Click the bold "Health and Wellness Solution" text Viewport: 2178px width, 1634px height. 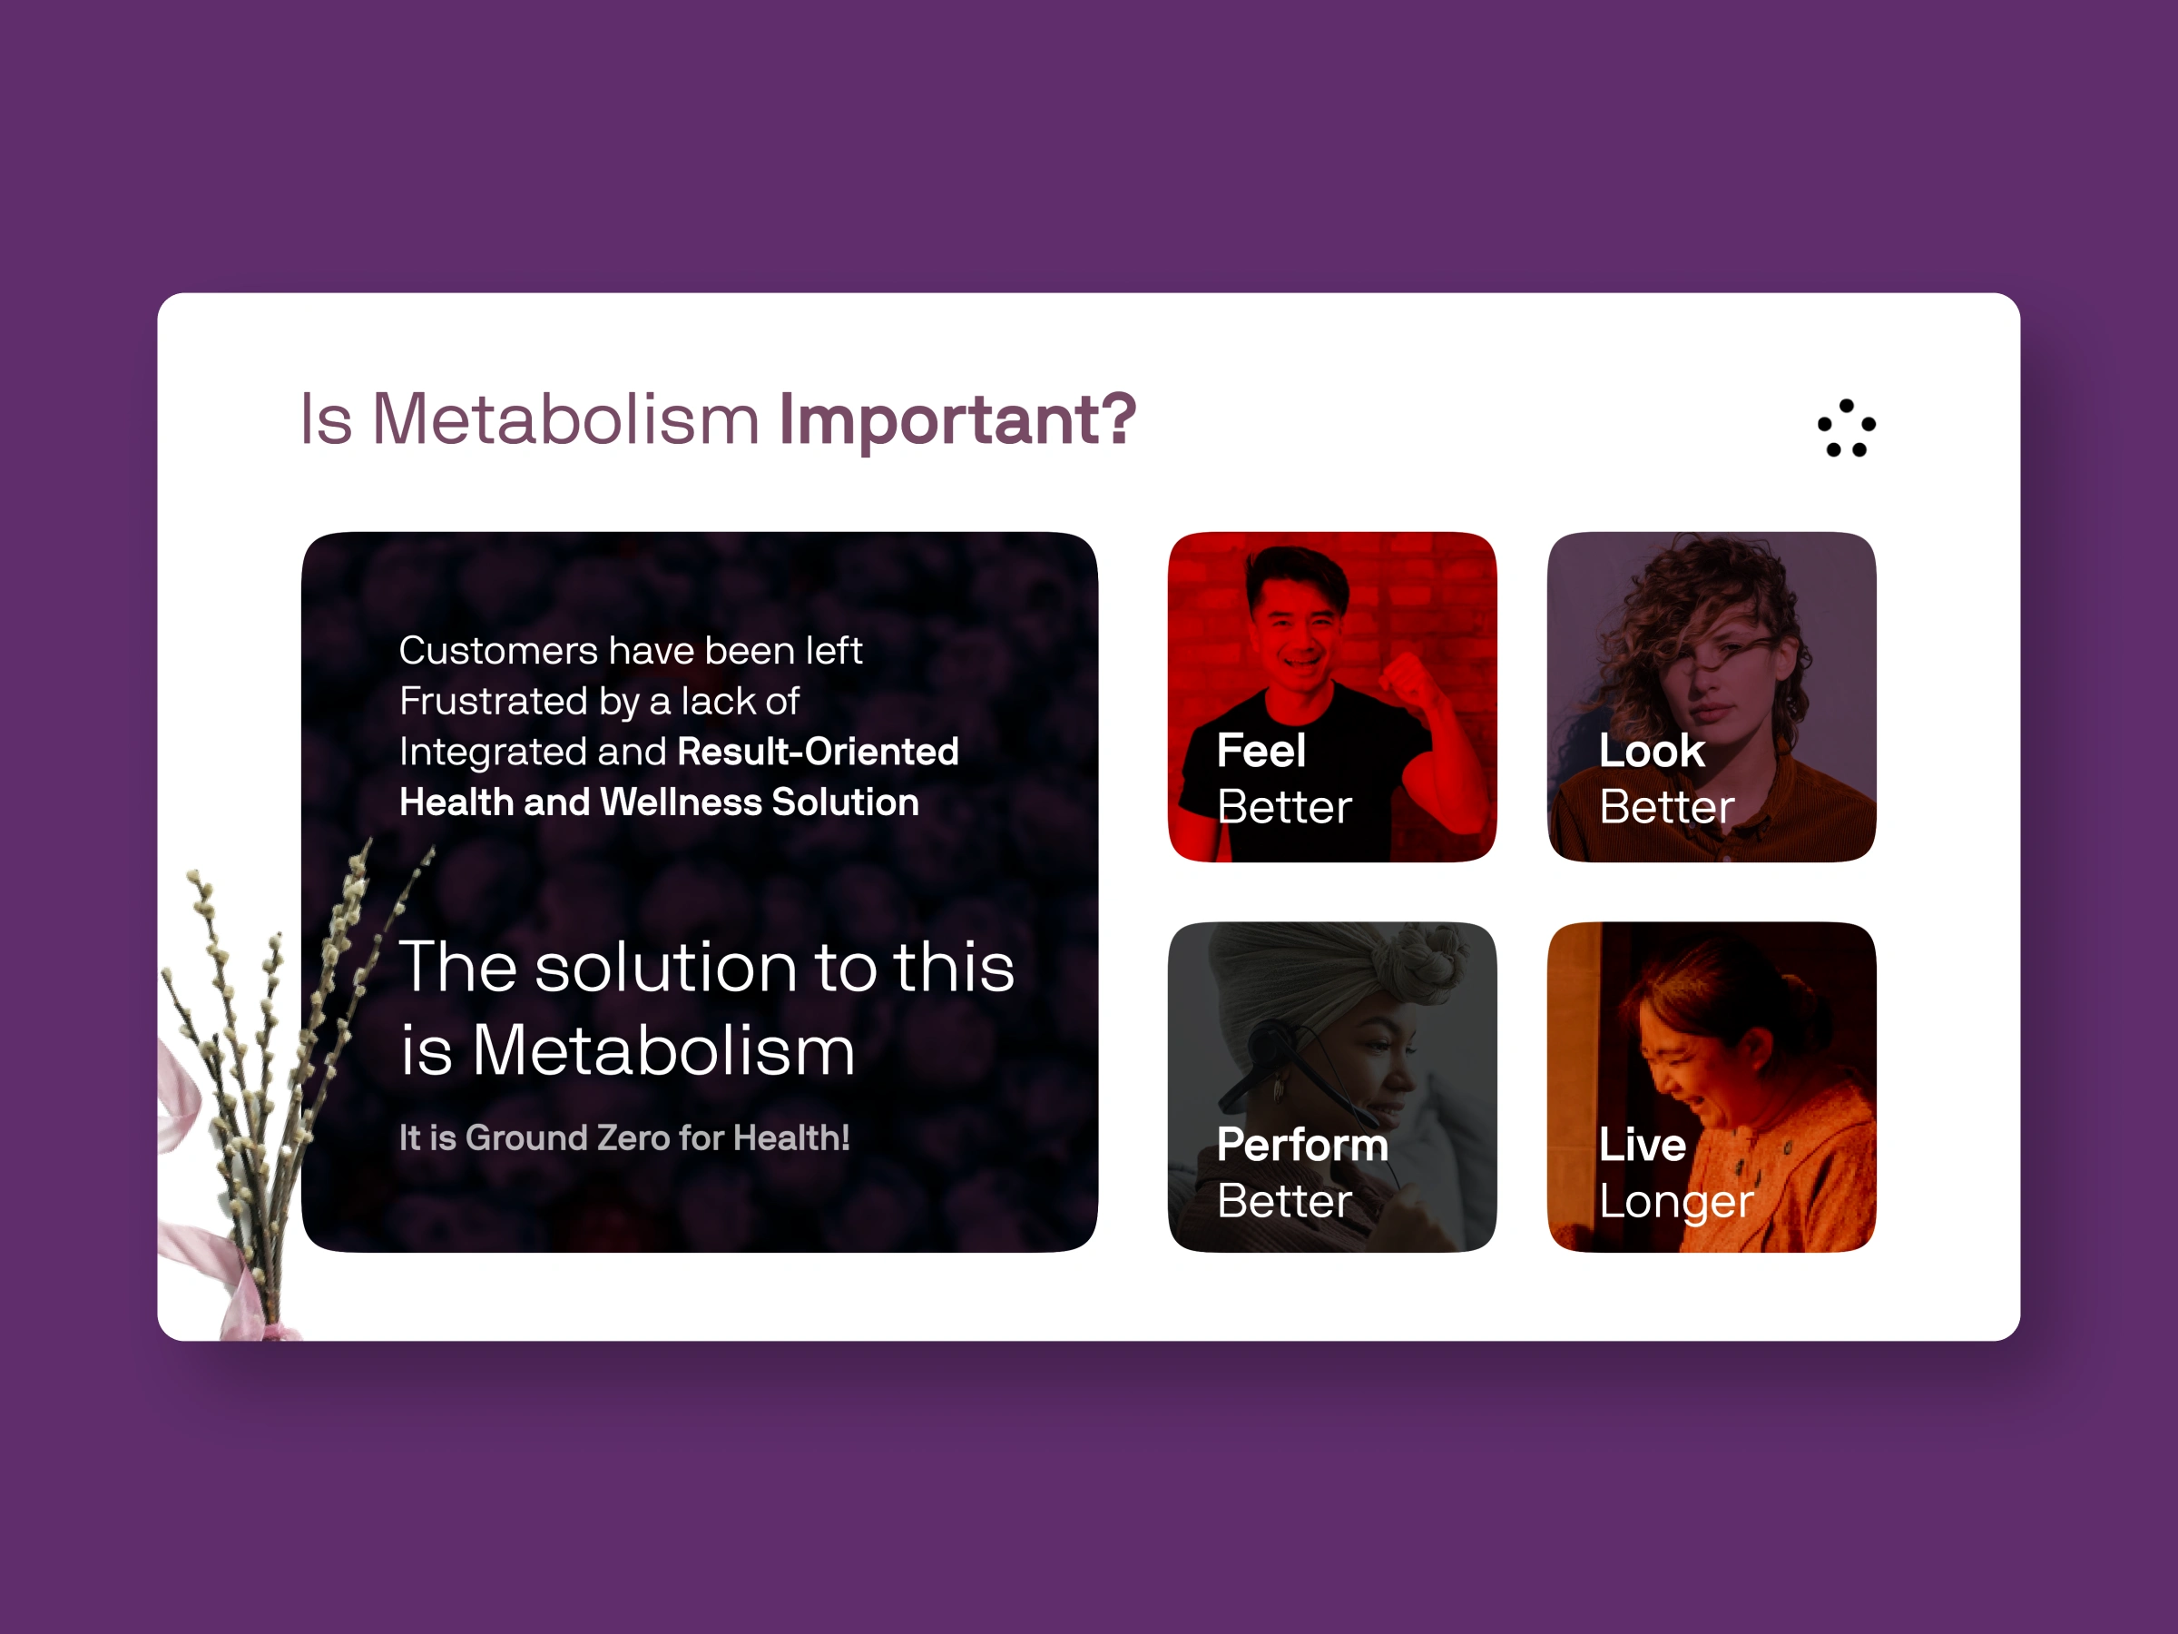pyautogui.click(x=659, y=802)
